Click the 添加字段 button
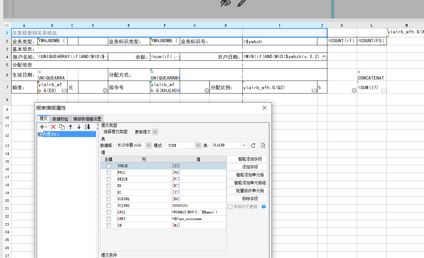Image resolution: width=424 pixels, height=258 pixels. (247, 167)
